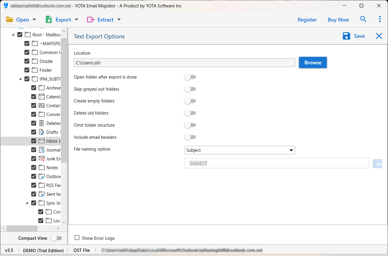Check the Show Error Logs checkbox
This screenshot has width=388, height=256.
click(x=77, y=238)
